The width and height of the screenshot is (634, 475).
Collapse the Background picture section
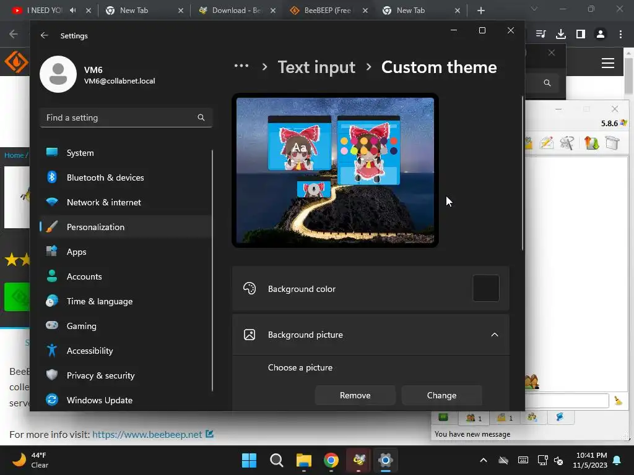tap(494, 335)
